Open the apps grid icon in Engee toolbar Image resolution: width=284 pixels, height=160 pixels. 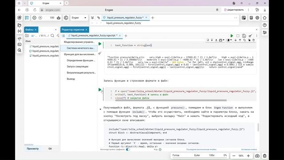20,18
